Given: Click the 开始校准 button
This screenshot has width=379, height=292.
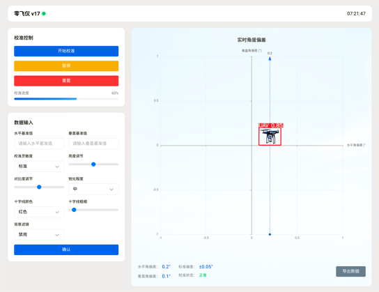Looking at the screenshot, I should [66, 51].
